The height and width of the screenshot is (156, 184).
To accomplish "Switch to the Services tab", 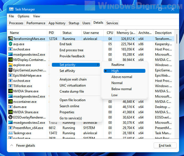I will (112, 23).
